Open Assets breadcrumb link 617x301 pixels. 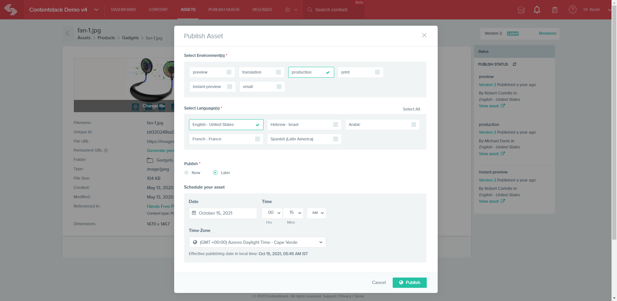[84, 38]
